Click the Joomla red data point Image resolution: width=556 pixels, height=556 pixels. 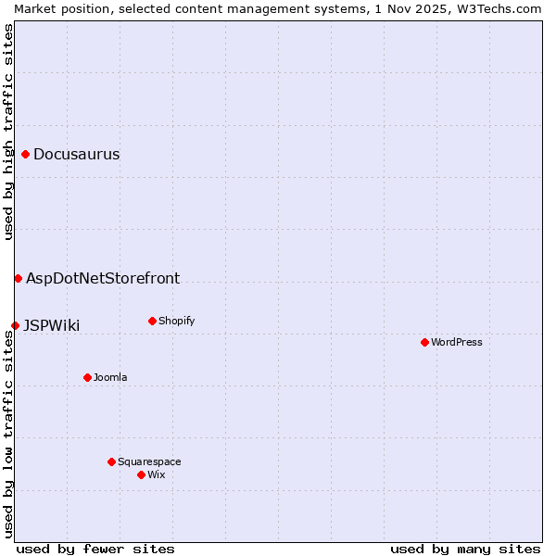pyautogui.click(x=87, y=377)
